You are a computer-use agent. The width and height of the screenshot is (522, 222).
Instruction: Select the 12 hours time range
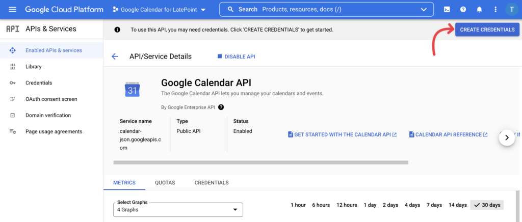pyautogui.click(x=347, y=205)
